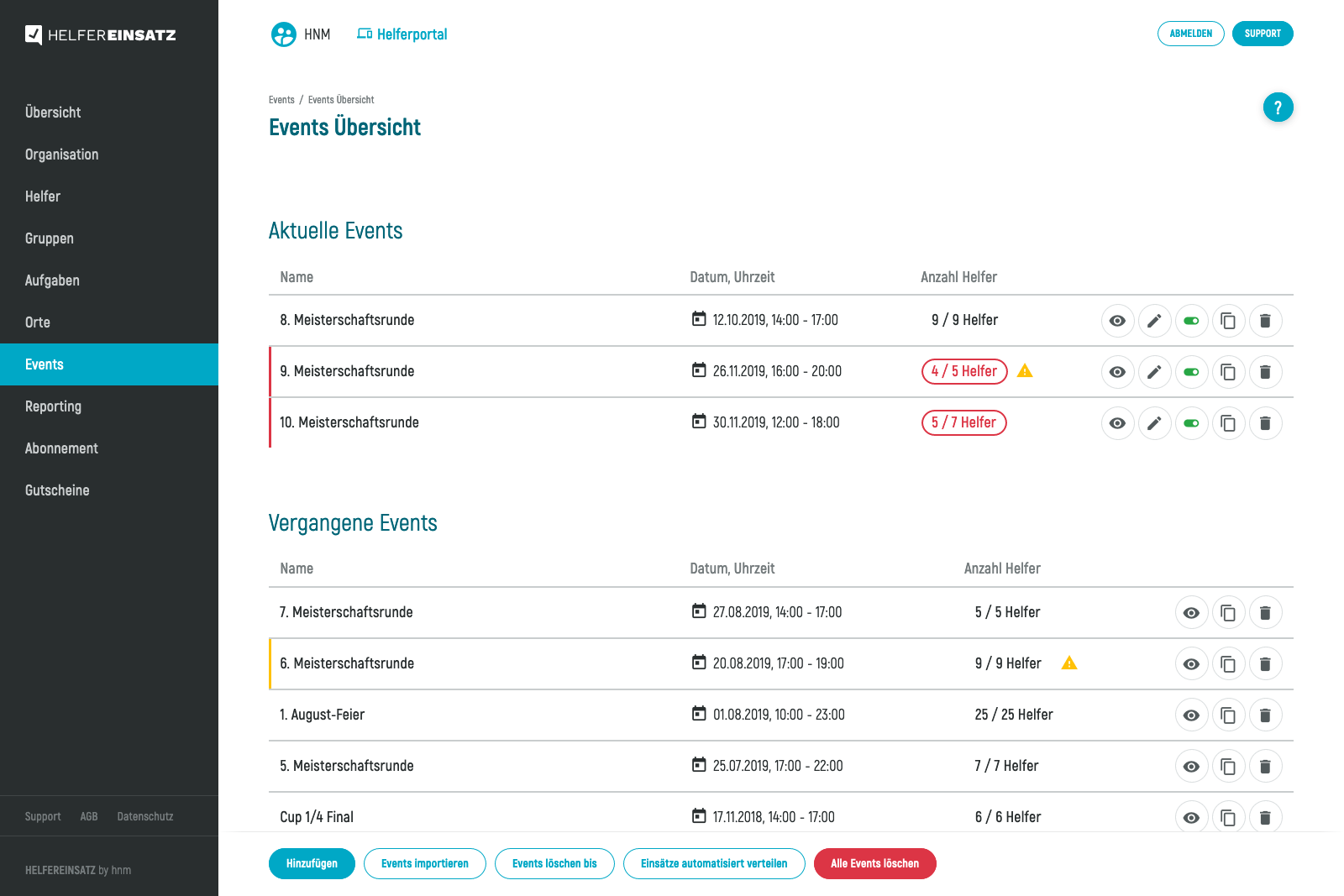Open Reporting in the sidebar
Screen dimensions: 1344x896
(53, 406)
